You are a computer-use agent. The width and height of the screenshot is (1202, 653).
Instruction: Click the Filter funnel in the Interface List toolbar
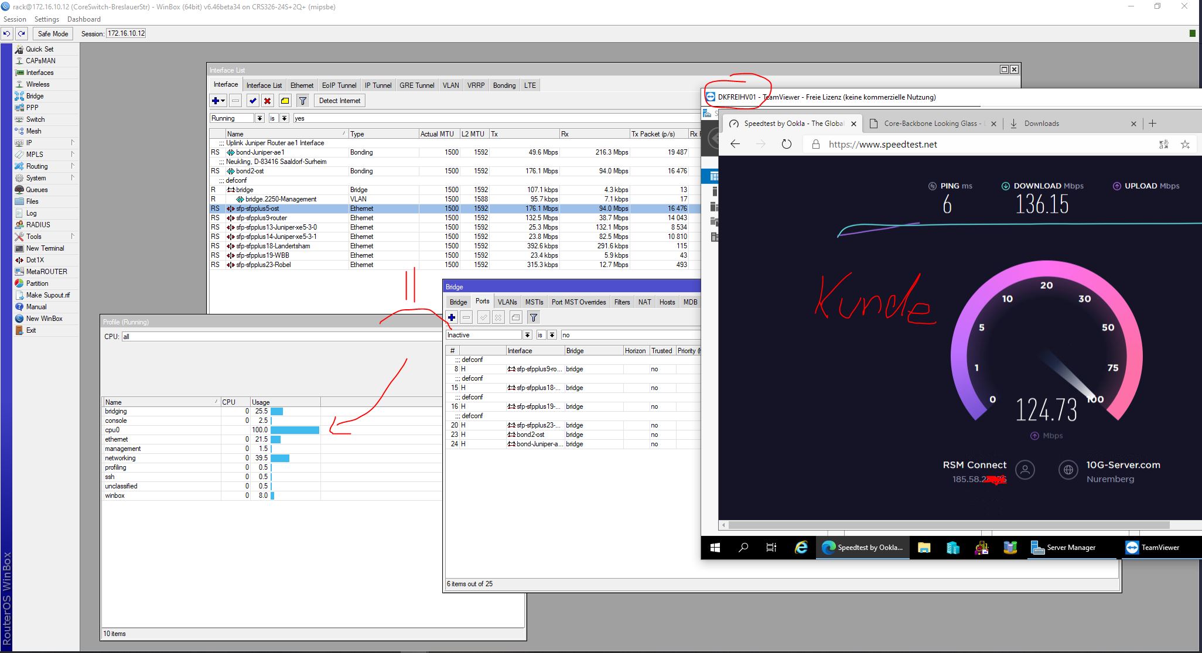point(303,101)
